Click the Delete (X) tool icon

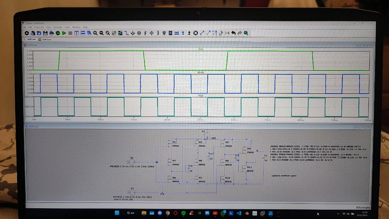coord(196,33)
